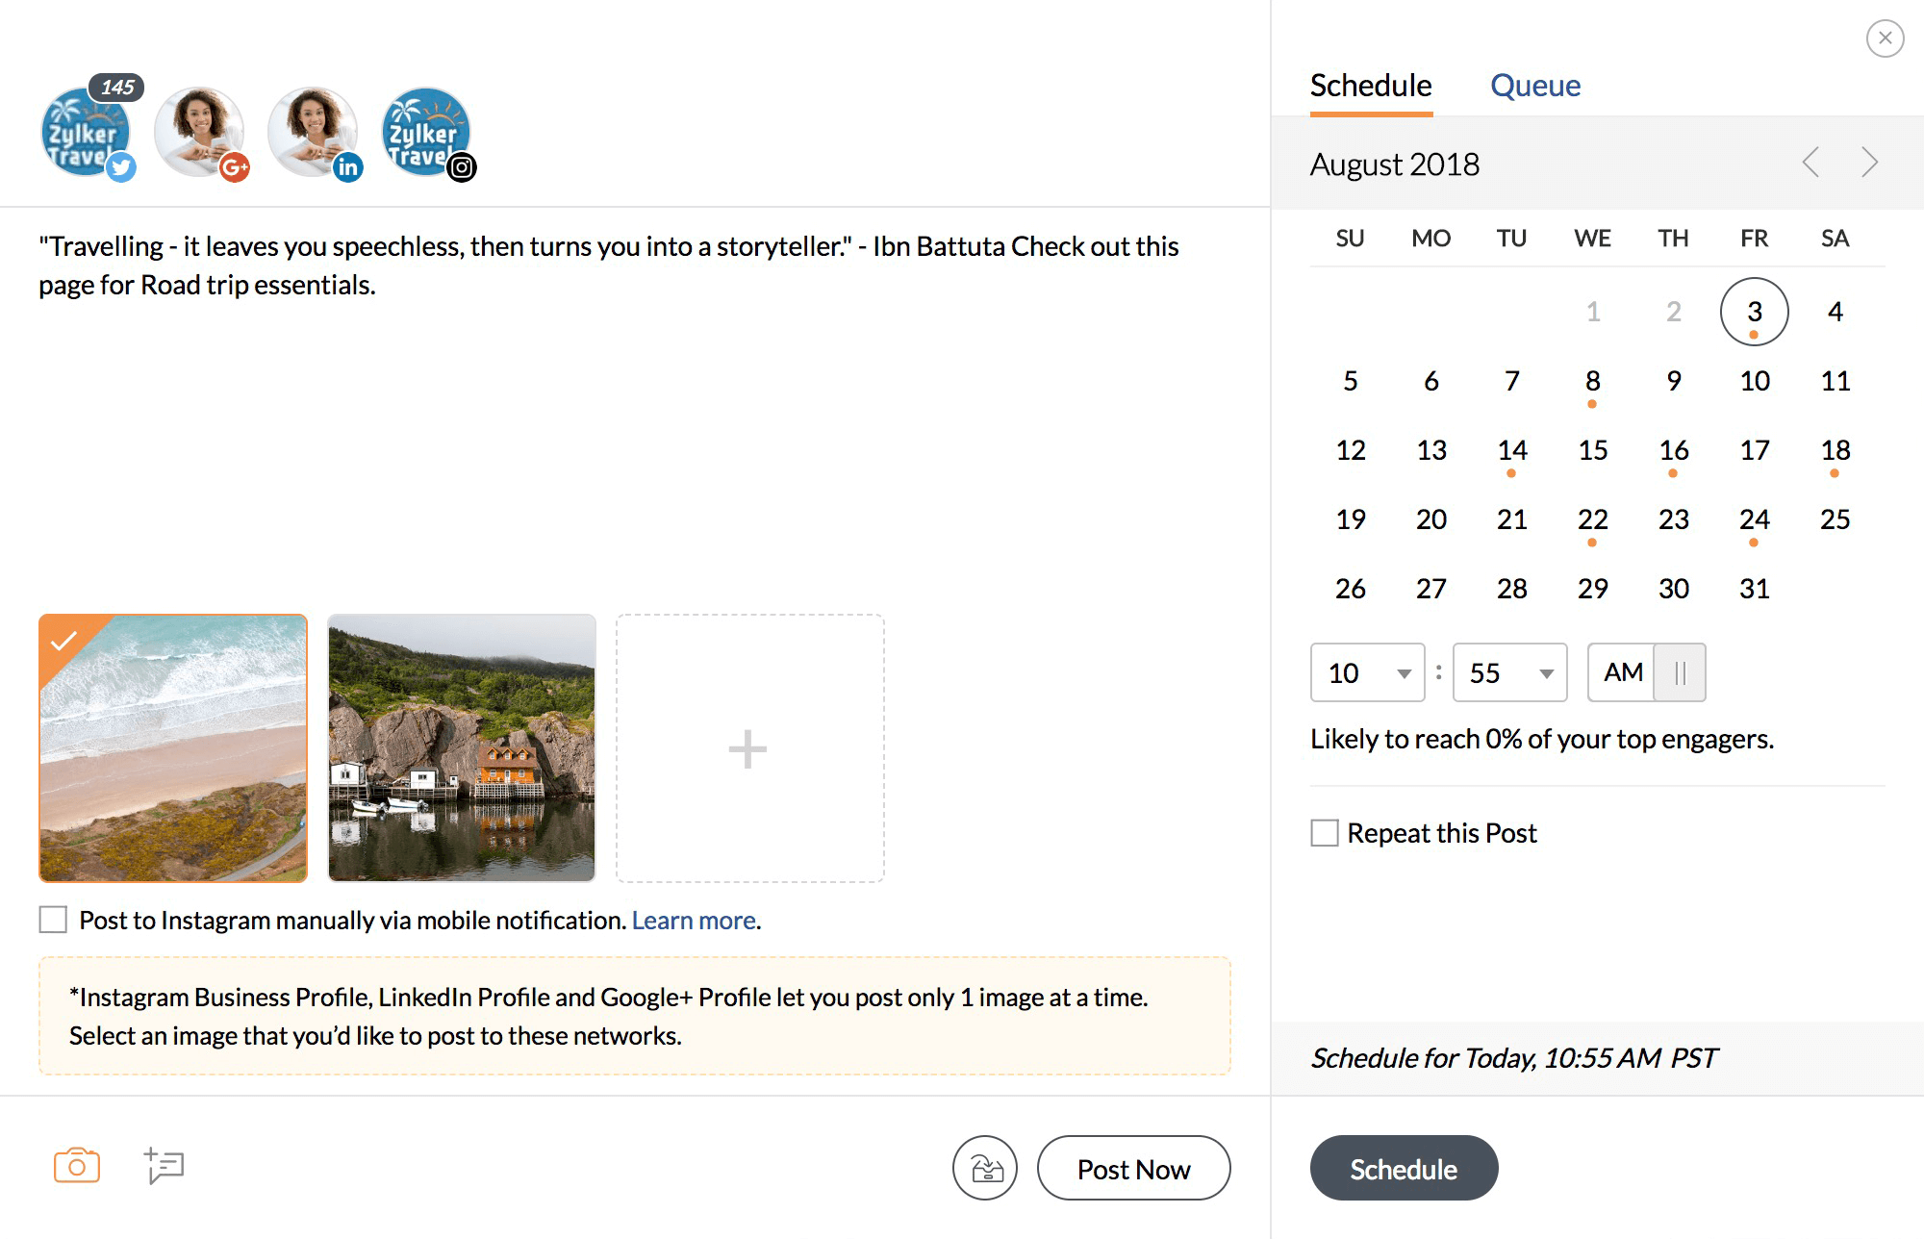
Task: Check the Repeat this Post box
Action: (1325, 832)
